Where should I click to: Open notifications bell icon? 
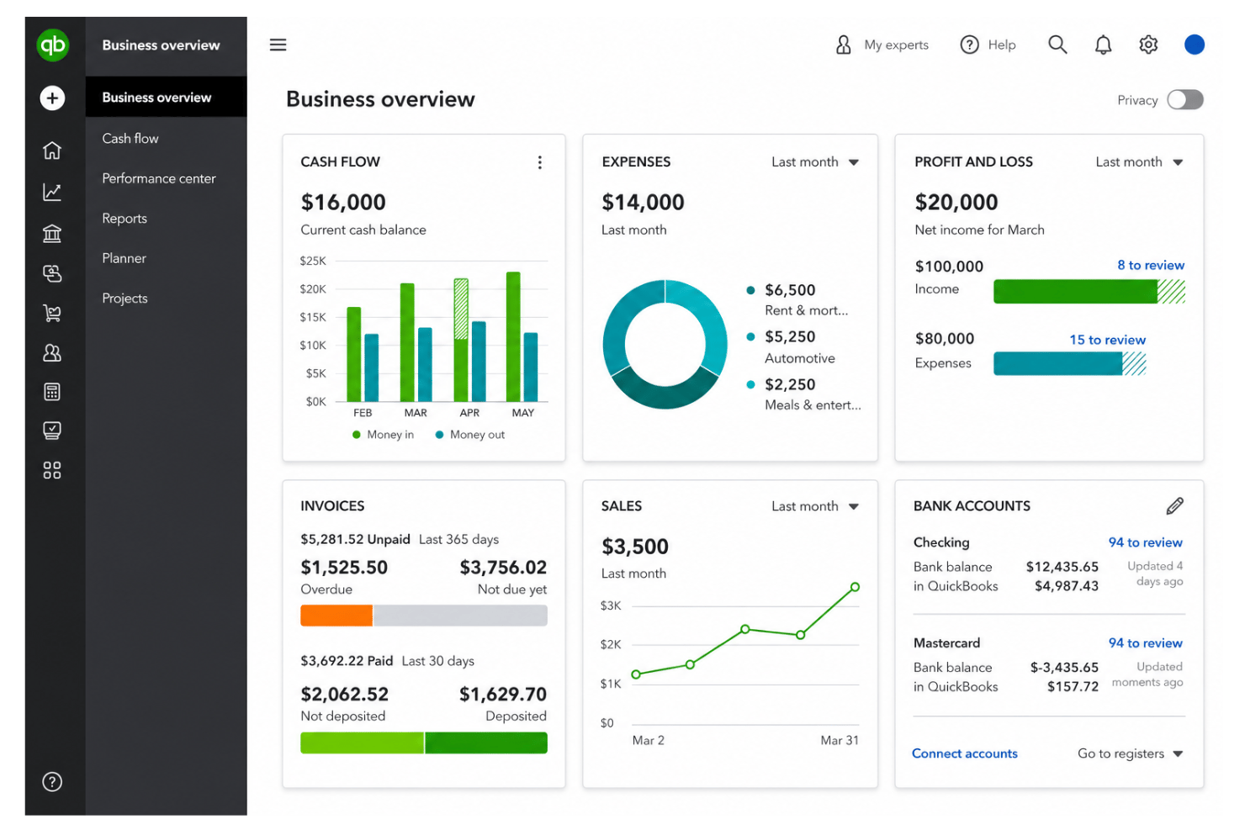tap(1103, 45)
